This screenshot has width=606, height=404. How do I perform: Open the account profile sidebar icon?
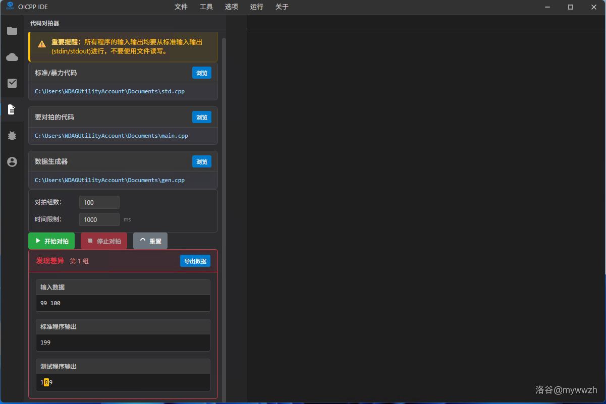coord(12,162)
